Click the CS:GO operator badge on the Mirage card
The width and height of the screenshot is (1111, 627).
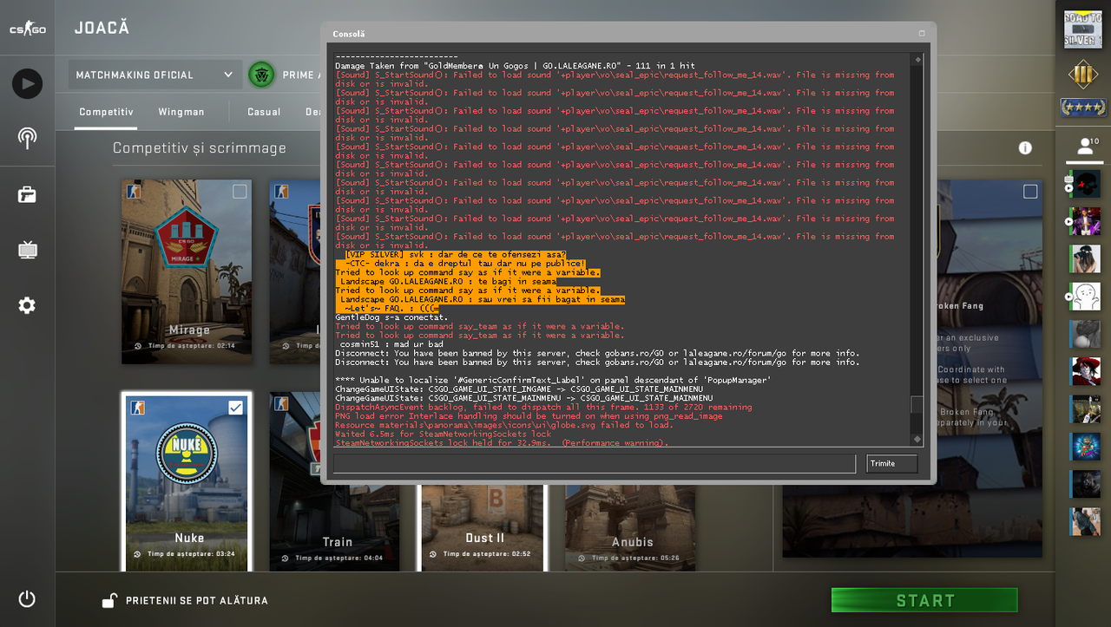(134, 192)
